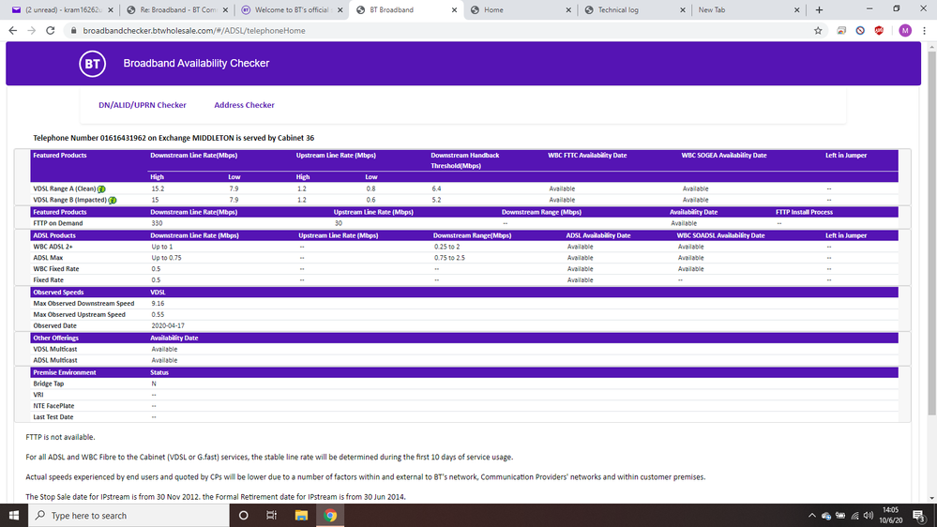This screenshot has width=937, height=527.
Task: Show hidden system tray icons chevron
Action: coord(811,515)
